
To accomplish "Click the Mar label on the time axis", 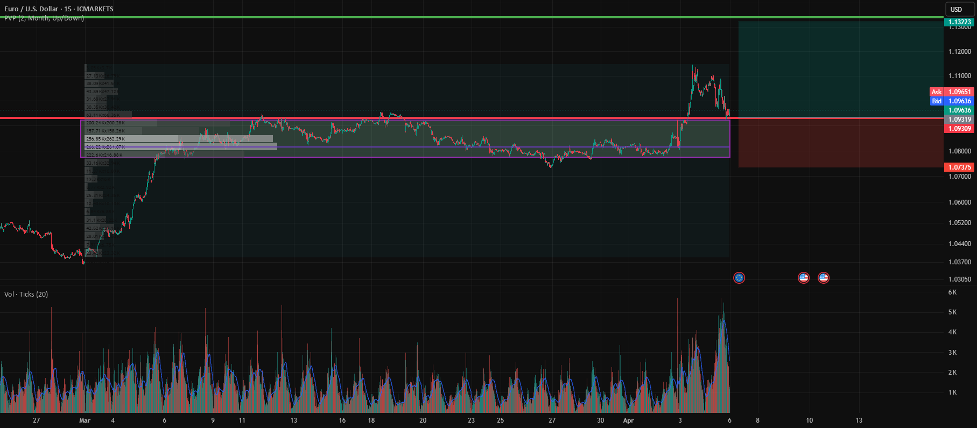I will [85, 420].
